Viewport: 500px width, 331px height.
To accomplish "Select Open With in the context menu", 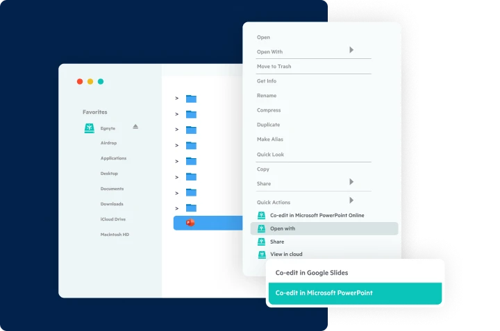I will (x=269, y=52).
